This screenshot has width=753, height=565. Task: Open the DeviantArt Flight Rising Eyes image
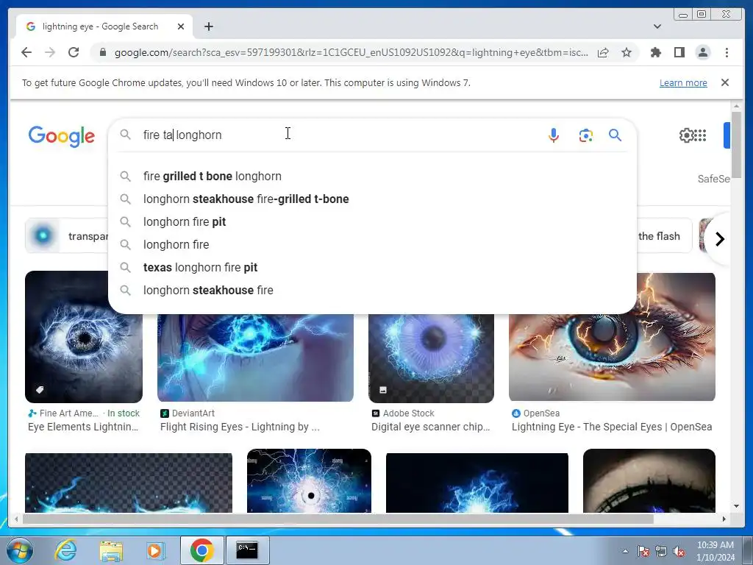coord(255,358)
